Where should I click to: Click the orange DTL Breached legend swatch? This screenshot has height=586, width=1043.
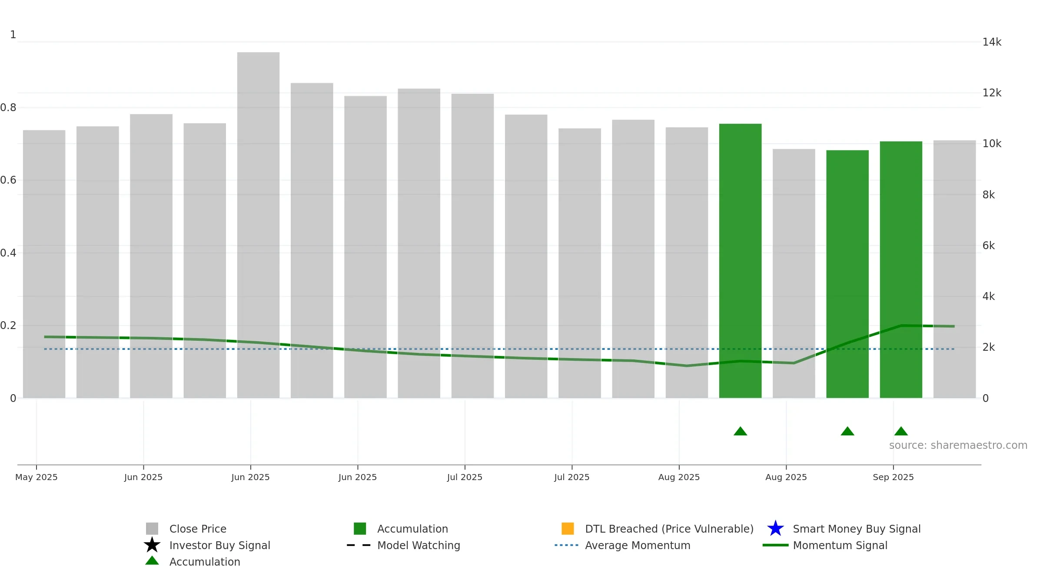tap(568, 529)
